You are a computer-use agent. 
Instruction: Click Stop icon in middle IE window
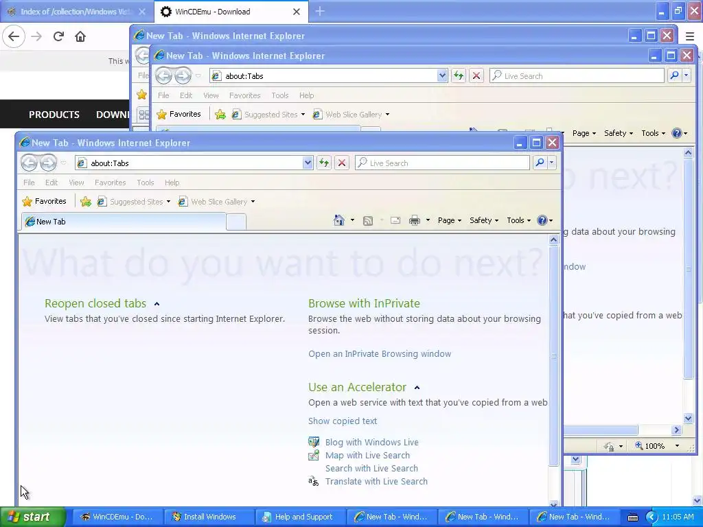tap(476, 75)
